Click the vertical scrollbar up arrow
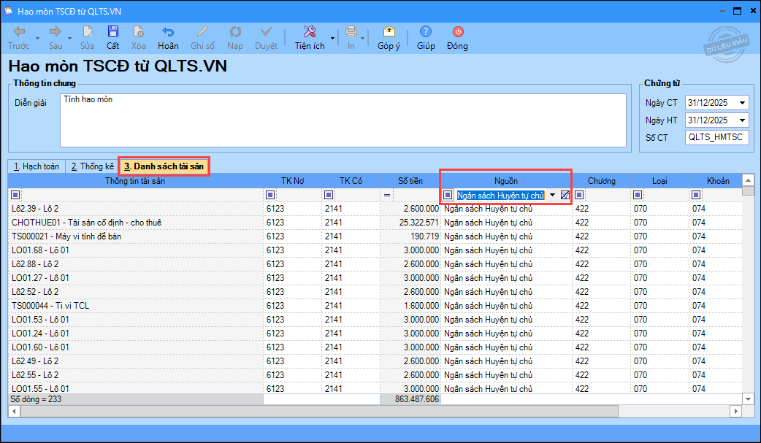Viewport: 761px width, 443px height. tap(748, 180)
